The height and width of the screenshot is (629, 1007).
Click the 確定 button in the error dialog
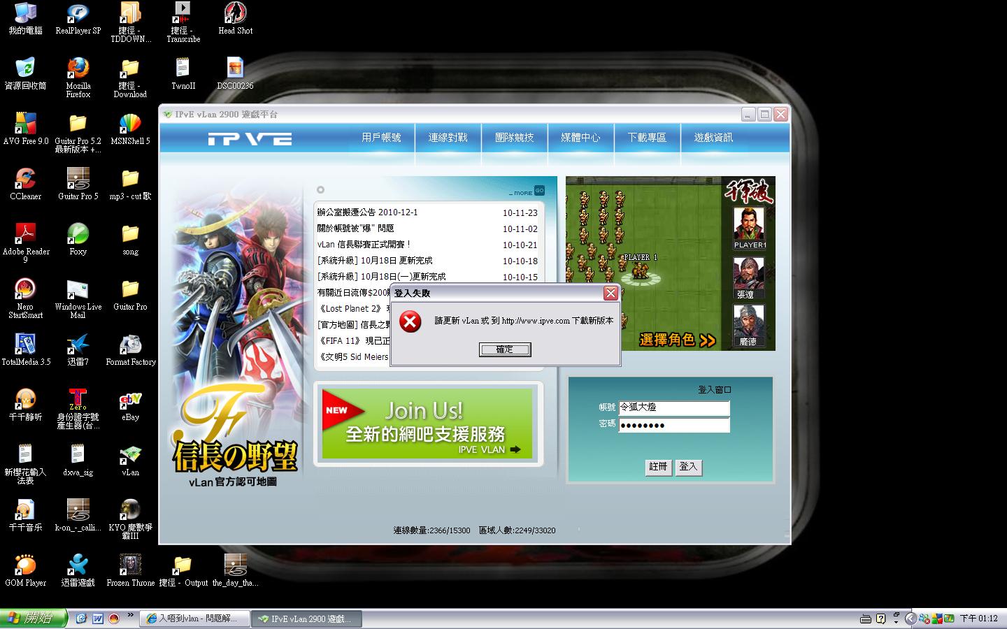(x=504, y=349)
